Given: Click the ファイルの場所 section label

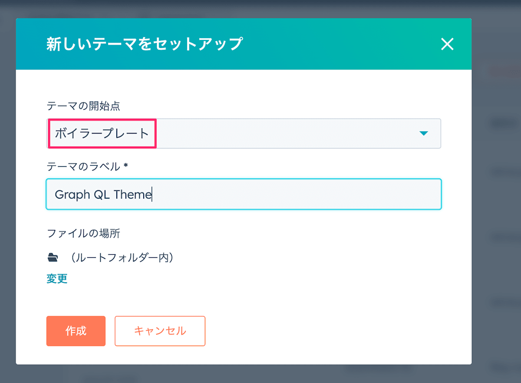Looking at the screenshot, I should pyautogui.click(x=83, y=233).
